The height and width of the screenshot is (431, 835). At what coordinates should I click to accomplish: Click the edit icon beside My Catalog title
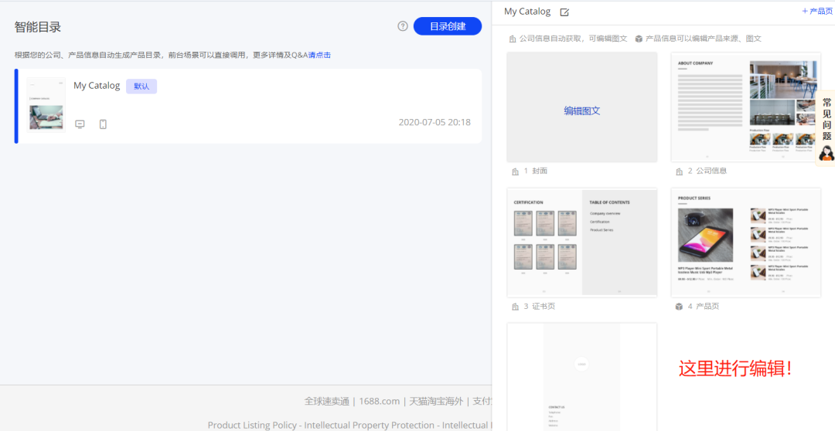[564, 12]
